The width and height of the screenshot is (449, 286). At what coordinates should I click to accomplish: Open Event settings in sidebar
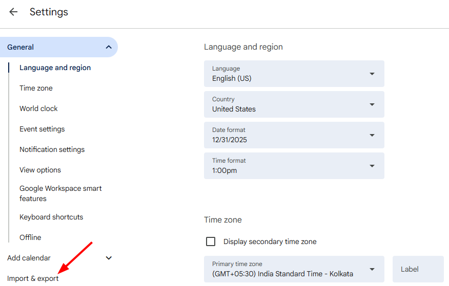pyautogui.click(x=42, y=129)
